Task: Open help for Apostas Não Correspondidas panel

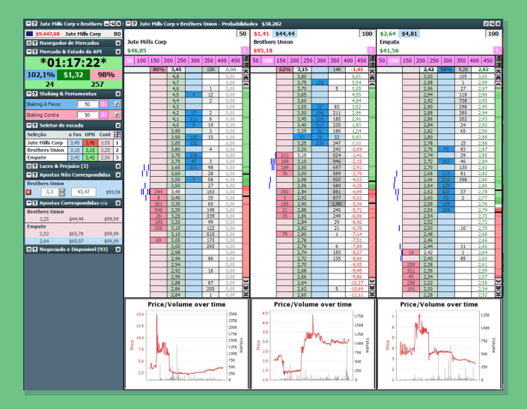Action: [x=35, y=175]
